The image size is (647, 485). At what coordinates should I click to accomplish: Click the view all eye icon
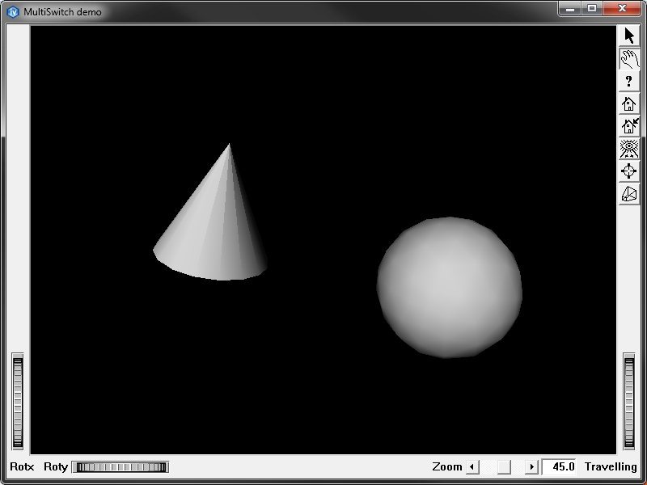629,149
